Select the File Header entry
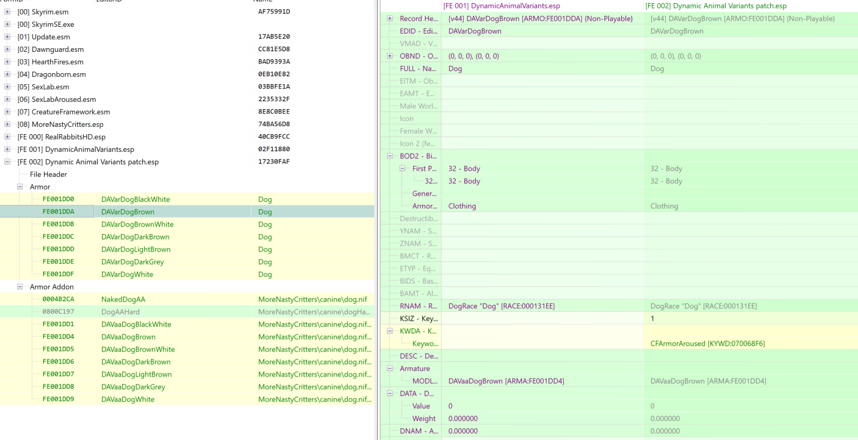858x440 pixels. [48, 174]
